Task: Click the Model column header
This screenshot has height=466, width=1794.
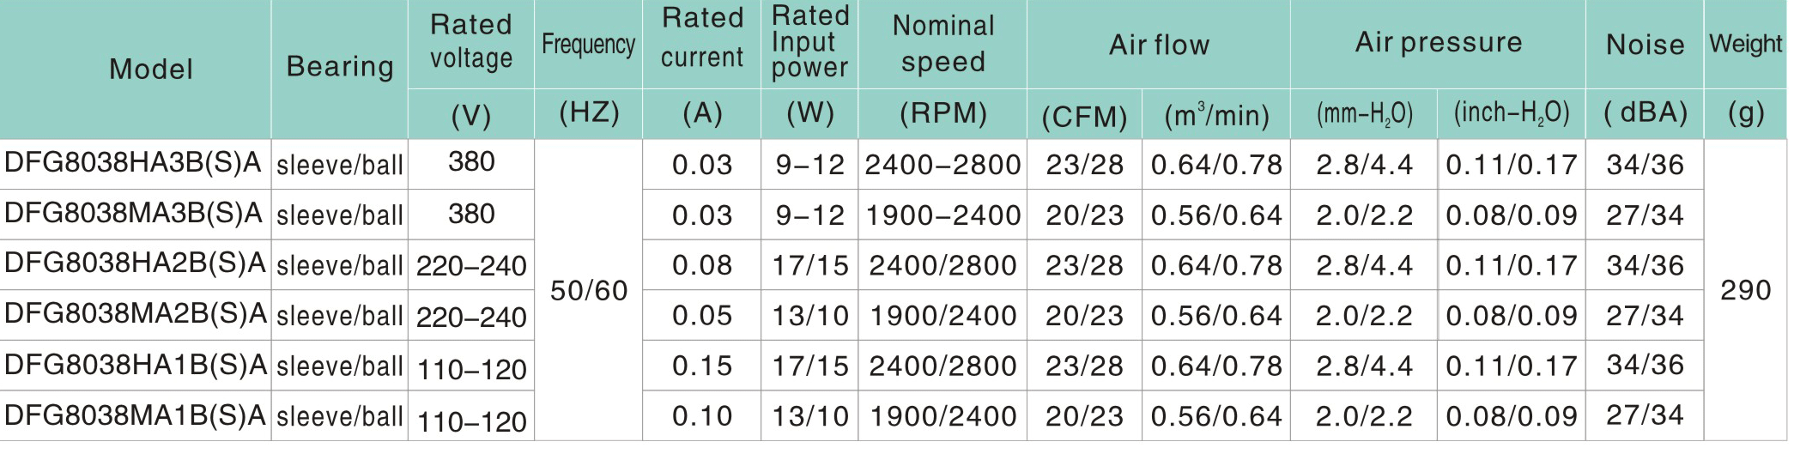Action: pos(151,69)
